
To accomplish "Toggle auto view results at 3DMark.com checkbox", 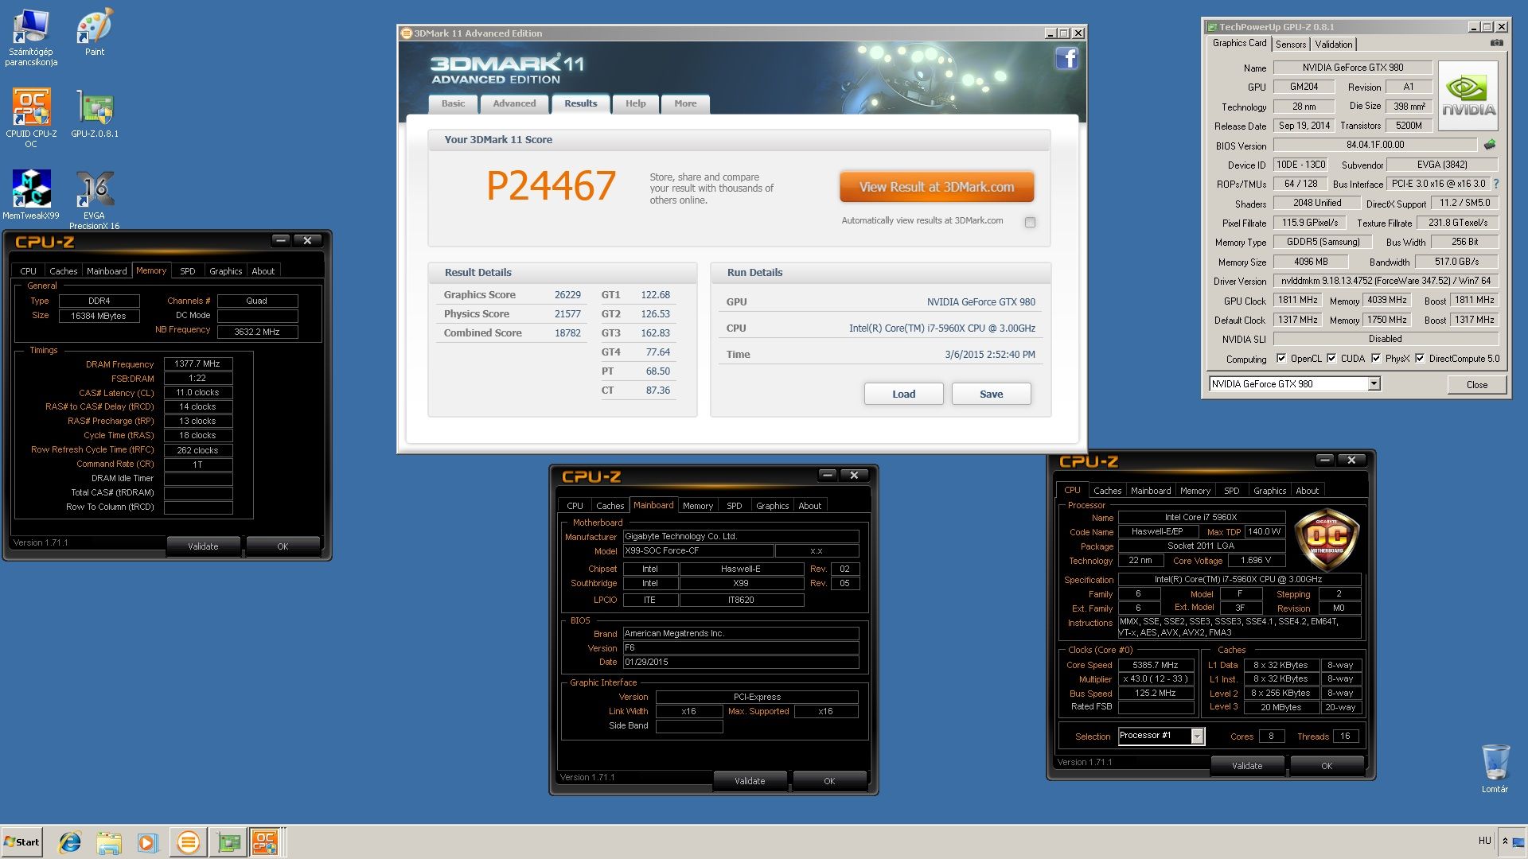I will (x=1030, y=222).
